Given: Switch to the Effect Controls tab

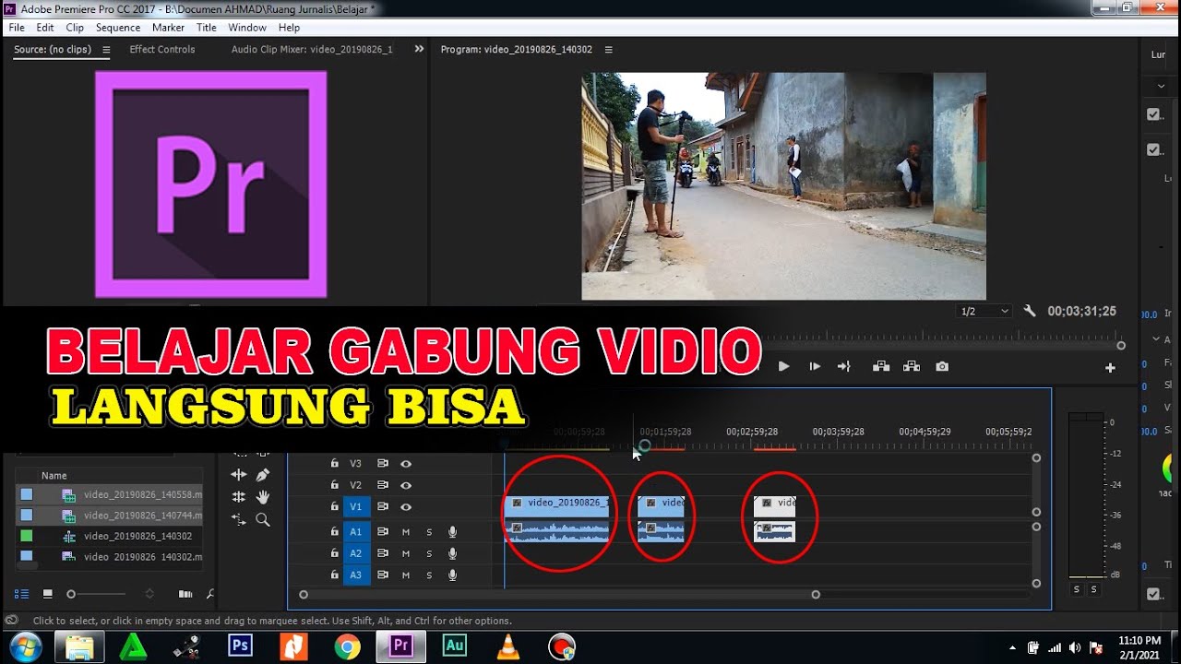Looking at the screenshot, I should 162,50.
